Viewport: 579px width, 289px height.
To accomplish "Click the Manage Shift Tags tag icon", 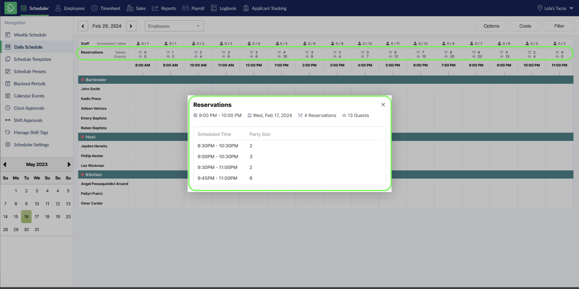I will pyautogui.click(x=8, y=132).
